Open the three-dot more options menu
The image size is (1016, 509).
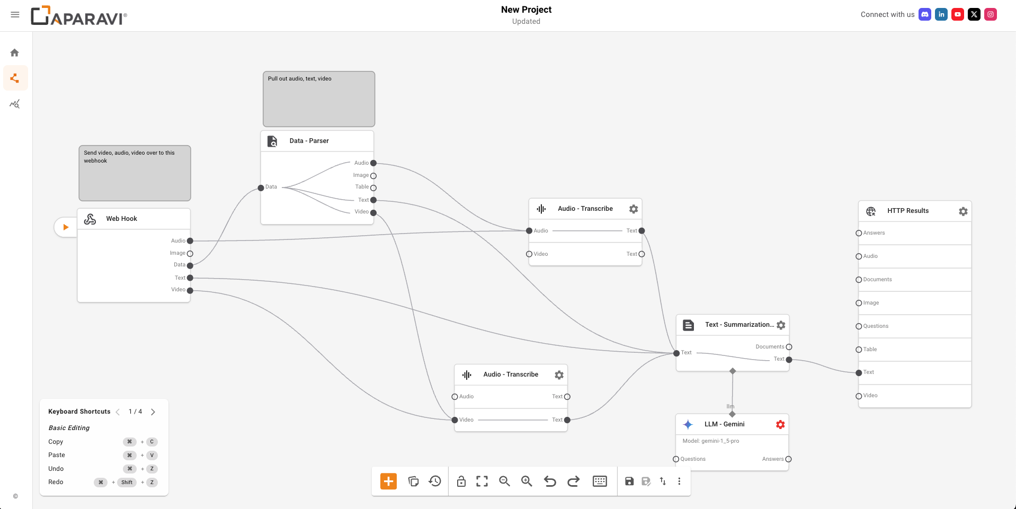679,481
